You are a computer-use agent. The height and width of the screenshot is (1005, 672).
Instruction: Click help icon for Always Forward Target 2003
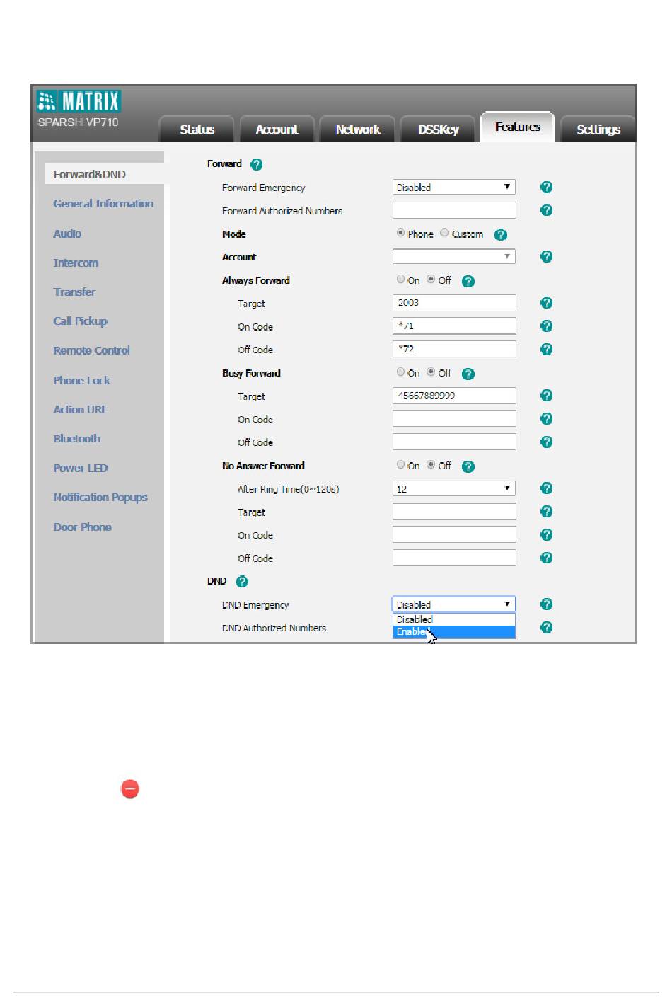point(546,303)
